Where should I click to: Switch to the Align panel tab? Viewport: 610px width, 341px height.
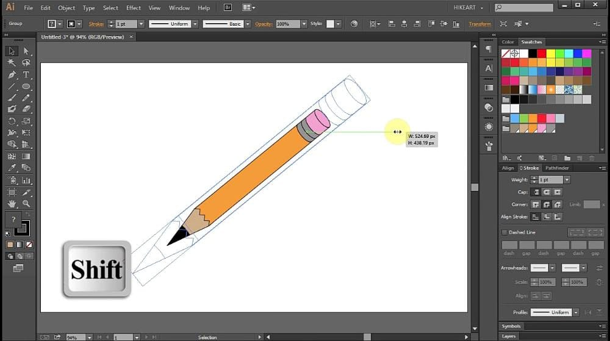click(508, 168)
